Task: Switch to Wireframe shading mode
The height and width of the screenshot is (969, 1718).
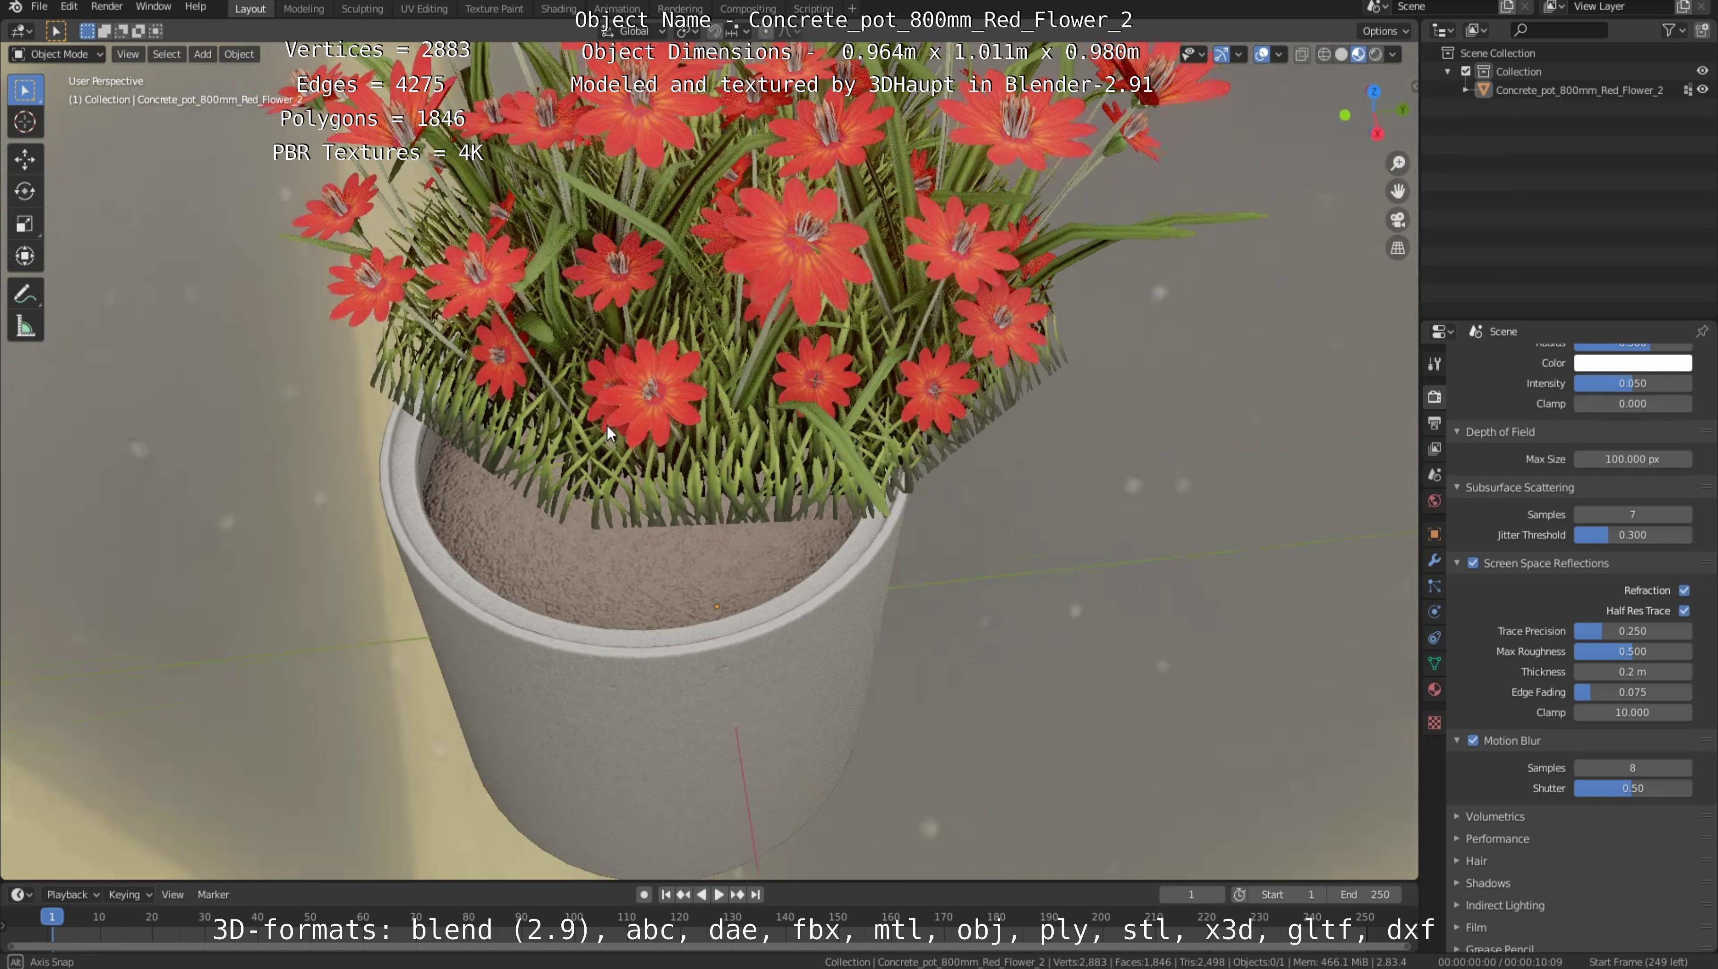Action: click(1324, 55)
